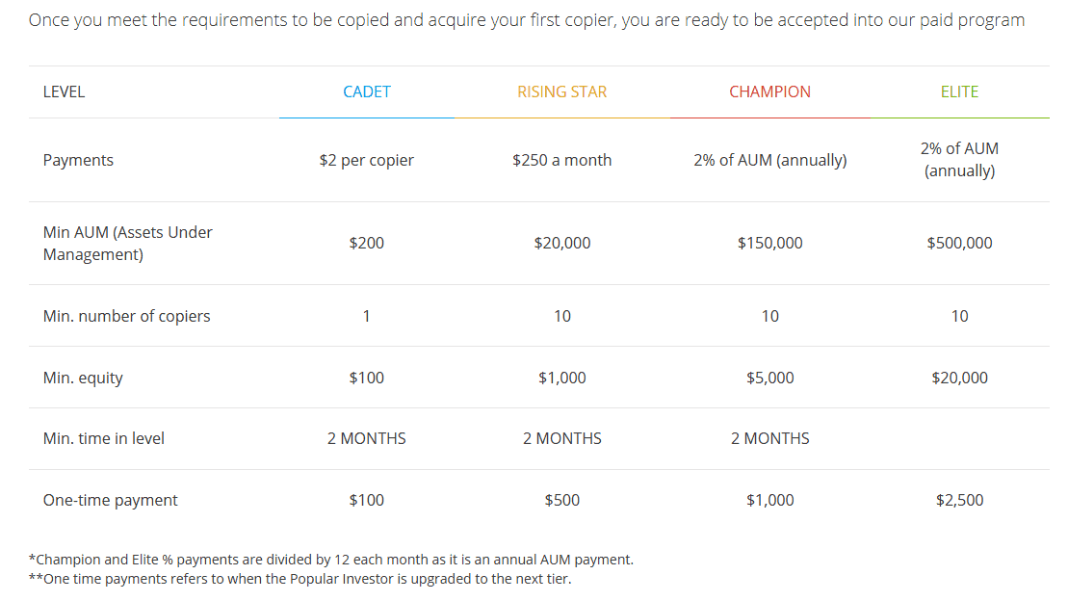Click the Min. time in level label
This screenshot has width=1068, height=601.
pos(104,439)
